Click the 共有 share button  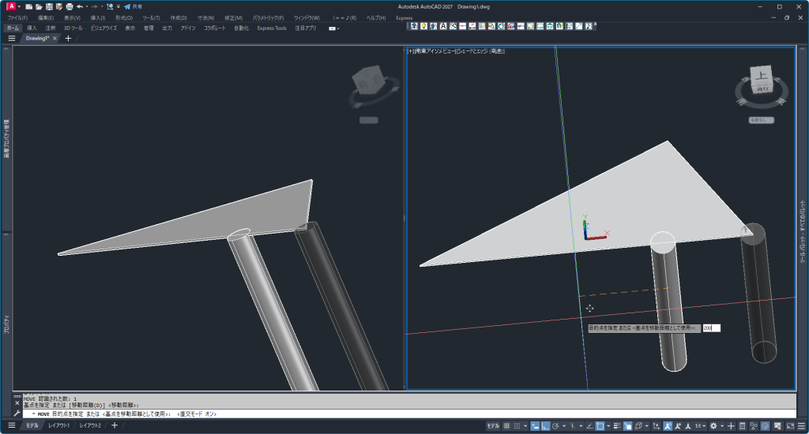[x=132, y=6]
